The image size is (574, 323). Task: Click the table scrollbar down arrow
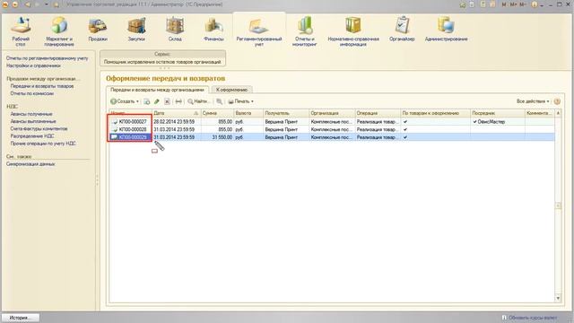click(558, 298)
